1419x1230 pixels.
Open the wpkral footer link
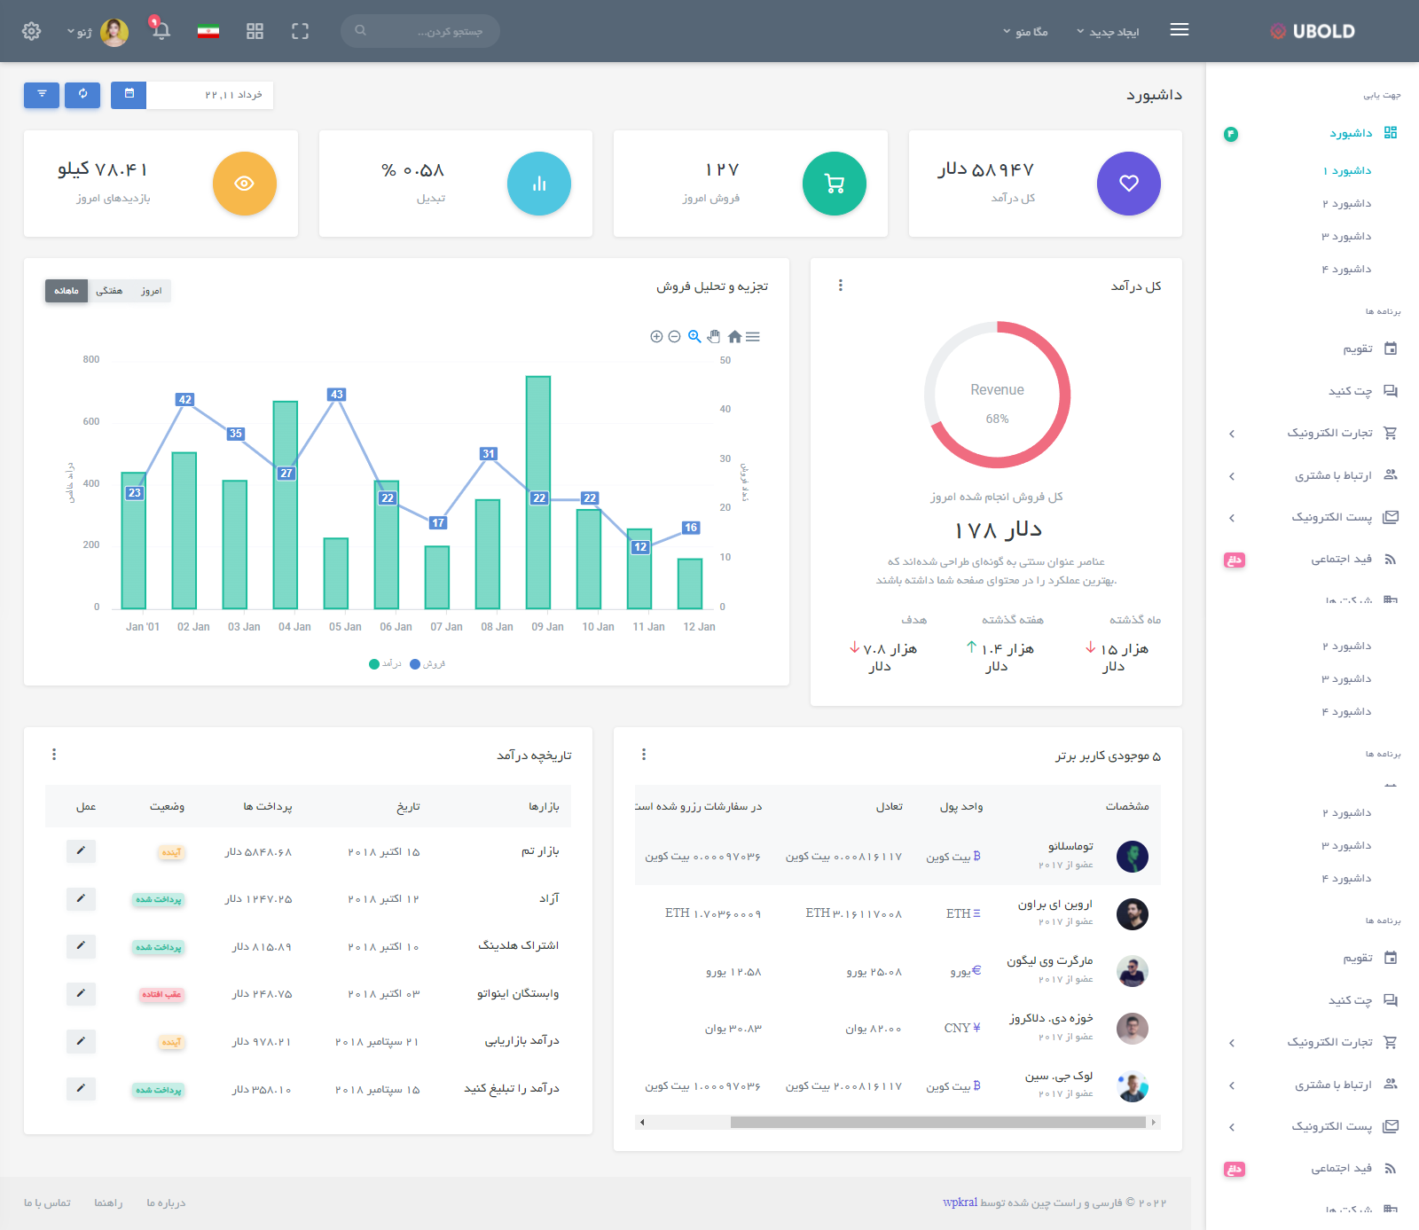[x=960, y=1203]
